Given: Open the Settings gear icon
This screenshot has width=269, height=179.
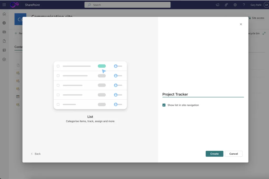Looking at the screenshot, I should (x=235, y=5).
